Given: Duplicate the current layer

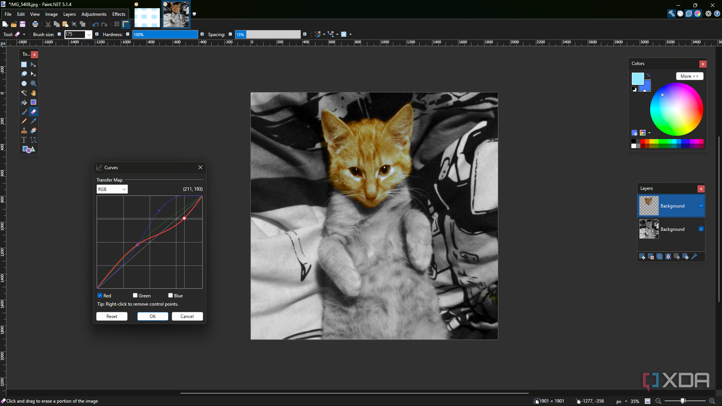Looking at the screenshot, I should 660,256.
